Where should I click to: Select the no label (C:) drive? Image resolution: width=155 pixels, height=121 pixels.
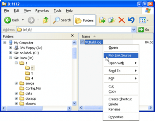[x=29, y=53]
